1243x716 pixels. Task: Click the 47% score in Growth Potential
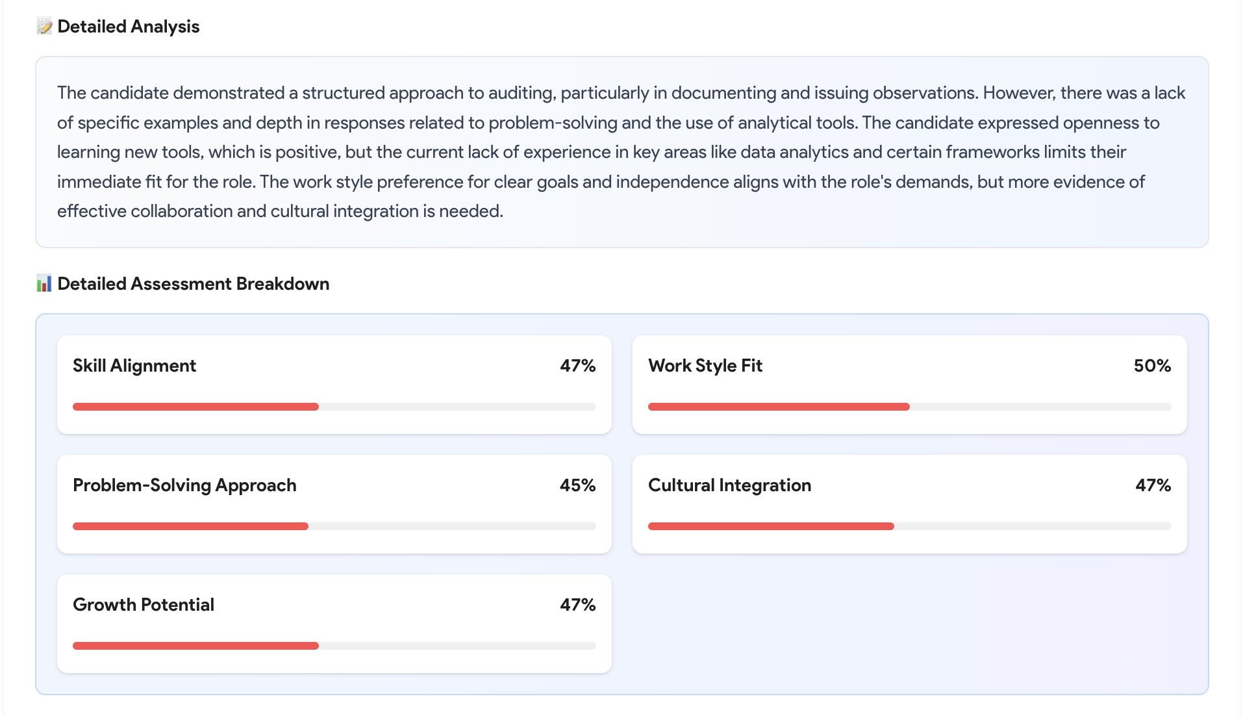[x=577, y=605]
